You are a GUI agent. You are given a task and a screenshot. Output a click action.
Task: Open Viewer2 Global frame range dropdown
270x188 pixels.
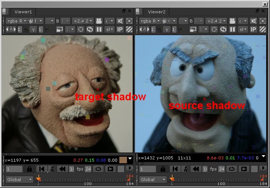[153, 180]
